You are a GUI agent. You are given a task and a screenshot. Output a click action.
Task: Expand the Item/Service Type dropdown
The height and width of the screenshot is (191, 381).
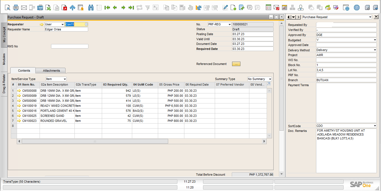pos(65,79)
